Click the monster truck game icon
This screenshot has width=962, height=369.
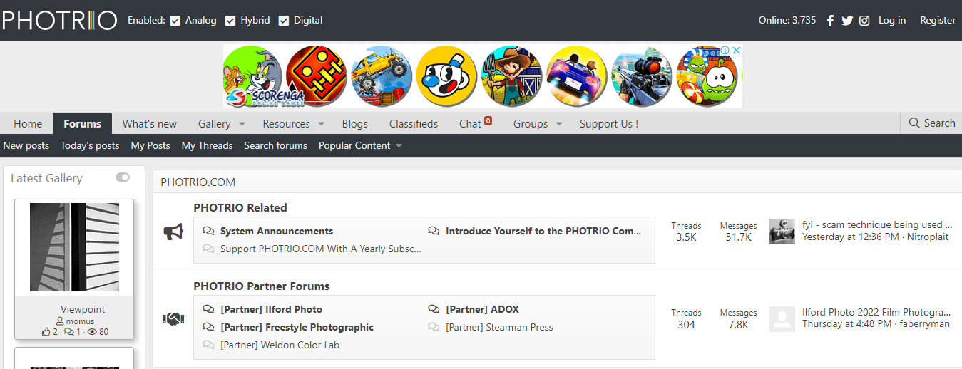click(382, 76)
